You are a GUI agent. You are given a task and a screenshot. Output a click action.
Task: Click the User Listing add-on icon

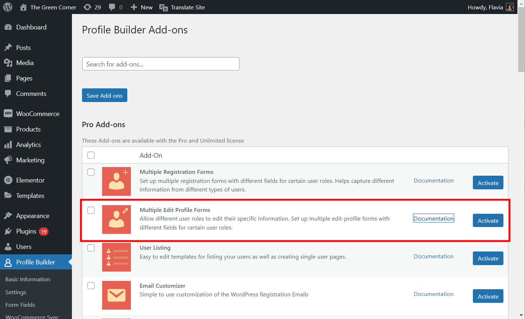[x=117, y=257]
